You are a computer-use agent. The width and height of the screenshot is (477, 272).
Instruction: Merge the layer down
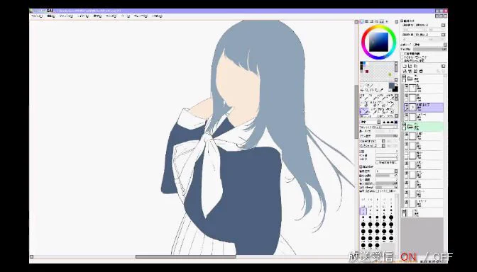pos(410,71)
